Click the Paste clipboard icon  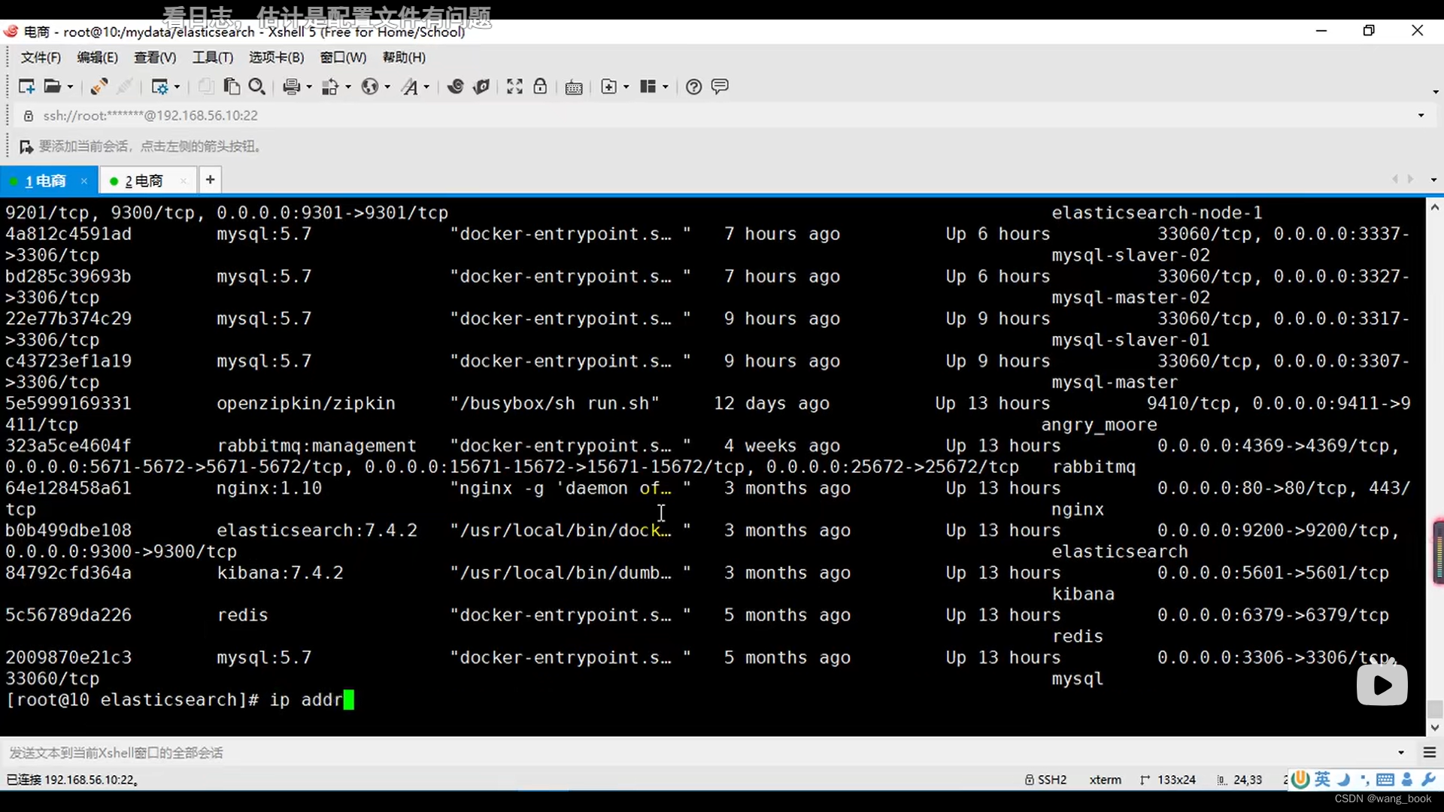pos(232,86)
